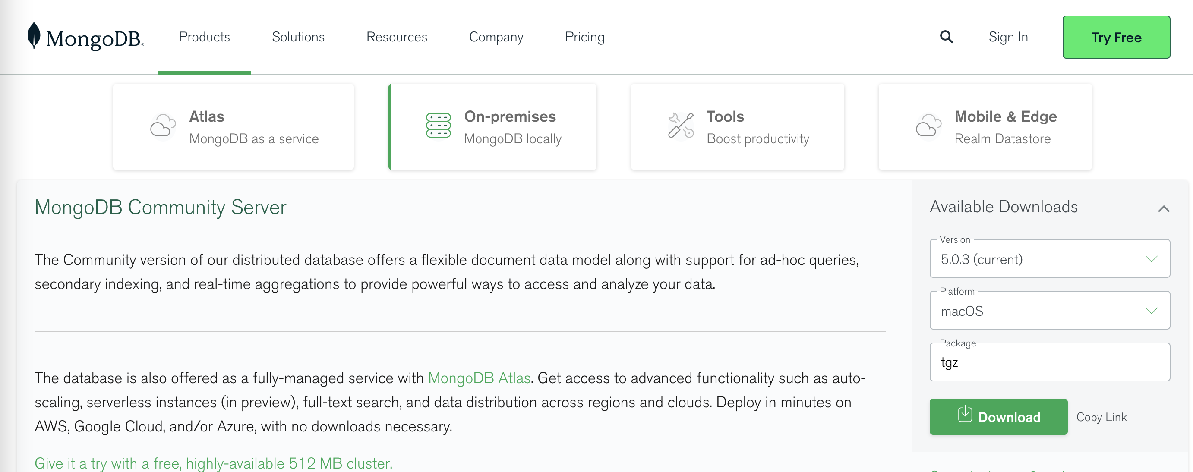Screen dimensions: 1193x472
Task: Open the Solutions menu item
Action: tap(297, 37)
